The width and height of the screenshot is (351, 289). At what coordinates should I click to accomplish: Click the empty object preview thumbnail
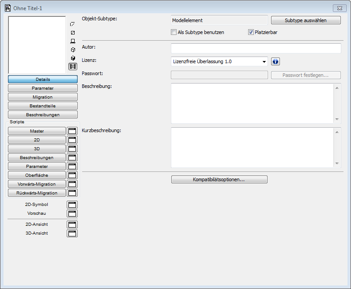(x=37, y=45)
